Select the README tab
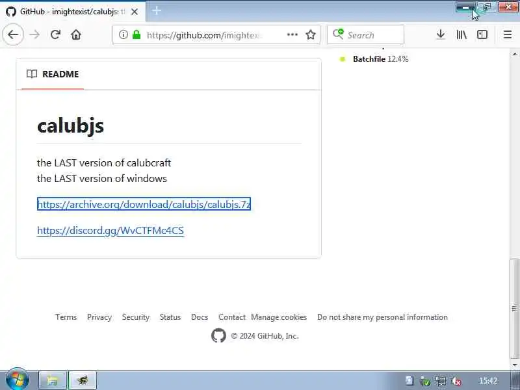The height and width of the screenshot is (390, 520). click(53, 74)
